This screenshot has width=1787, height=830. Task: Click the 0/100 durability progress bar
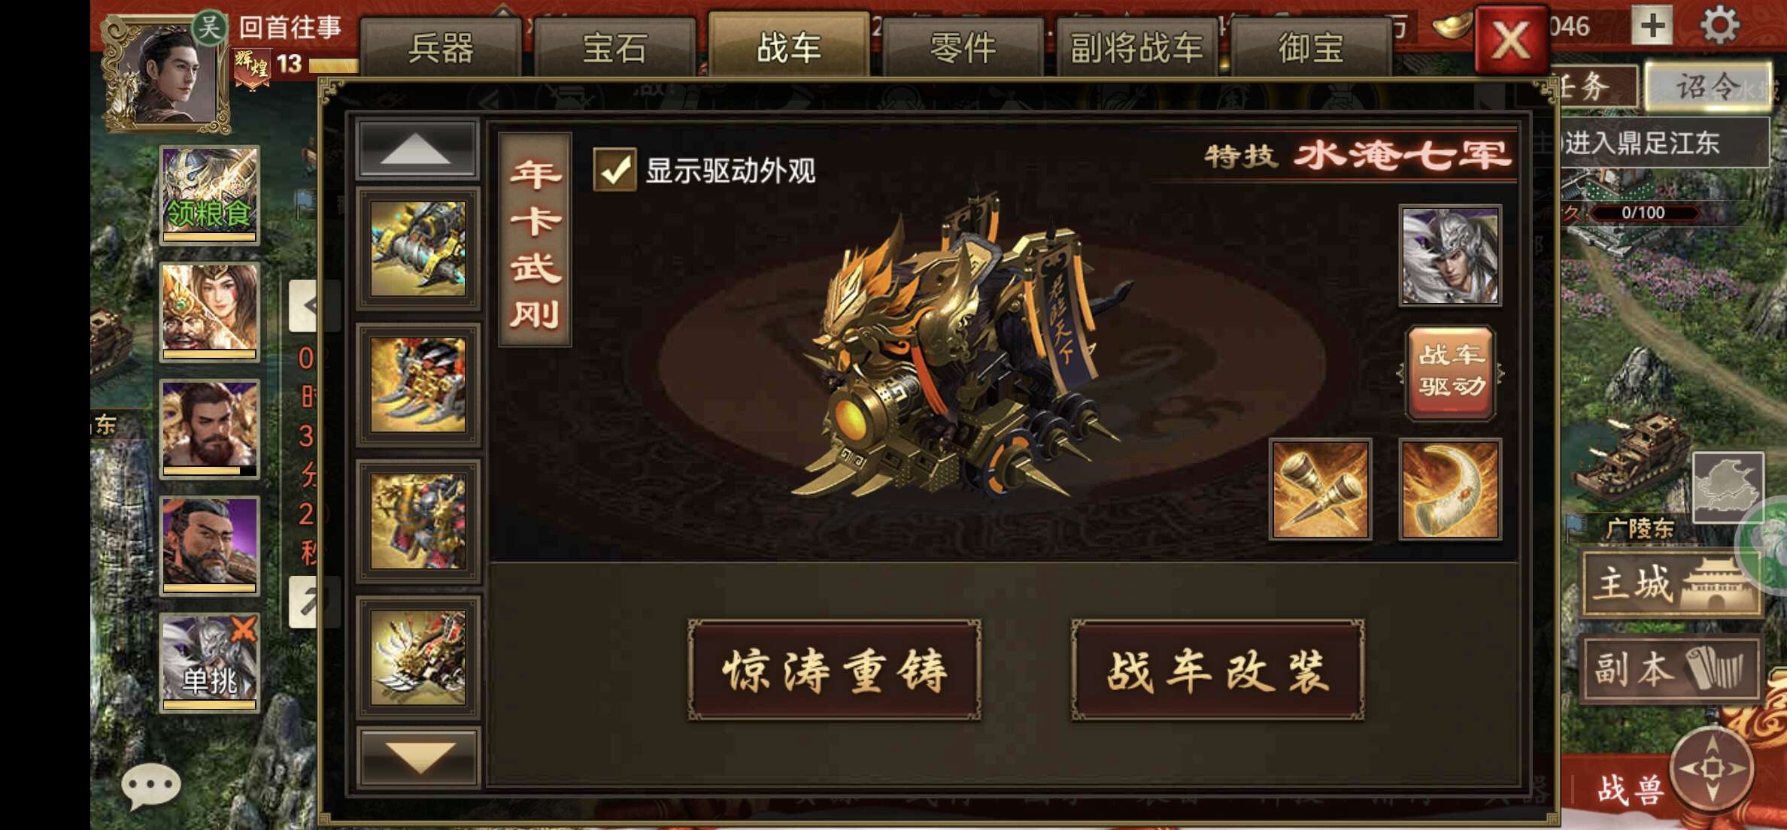point(1643,213)
